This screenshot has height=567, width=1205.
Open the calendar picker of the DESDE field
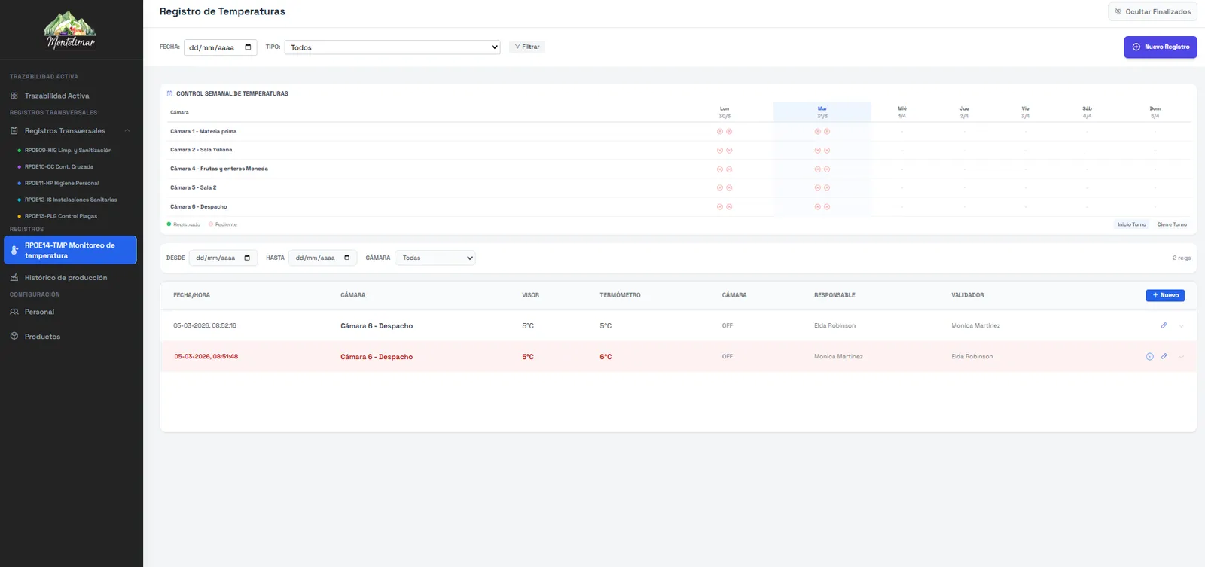[247, 258]
